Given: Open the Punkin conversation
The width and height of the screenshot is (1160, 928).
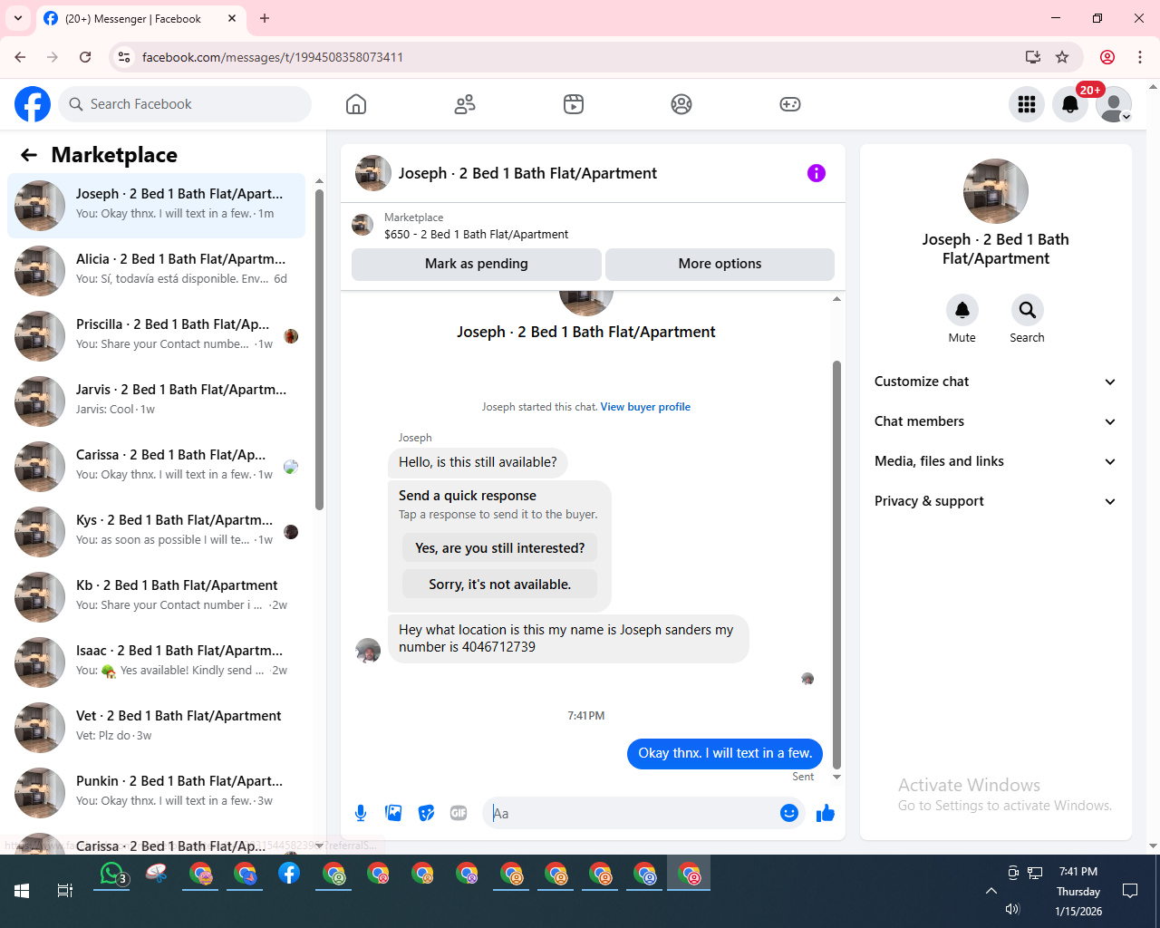Looking at the screenshot, I should click(x=156, y=793).
